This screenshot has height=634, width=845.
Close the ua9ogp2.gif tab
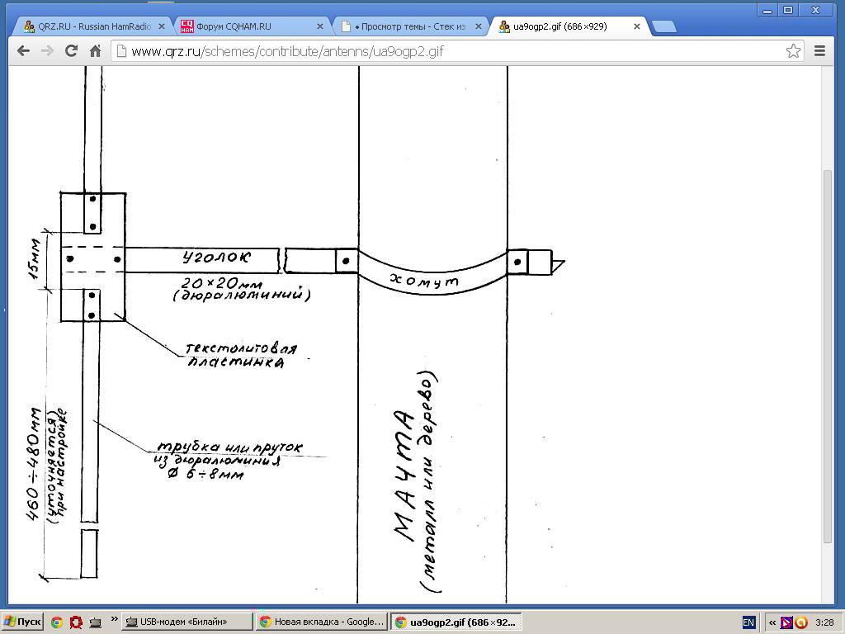[637, 26]
